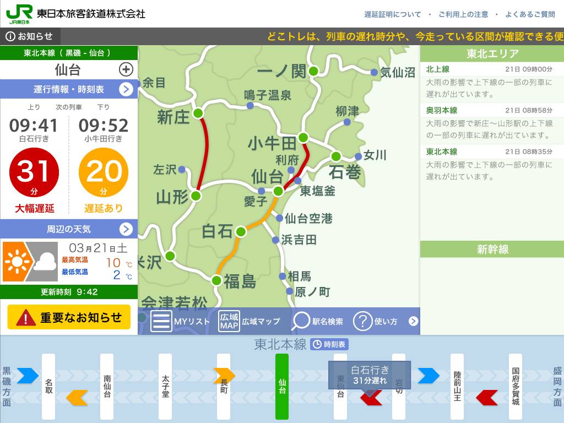Open the お知らせ info notice

tap(30, 36)
